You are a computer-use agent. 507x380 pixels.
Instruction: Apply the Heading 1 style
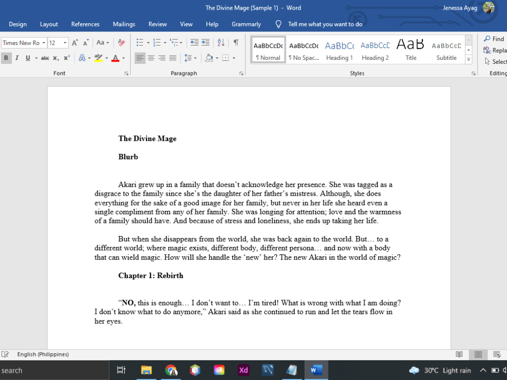[340, 50]
